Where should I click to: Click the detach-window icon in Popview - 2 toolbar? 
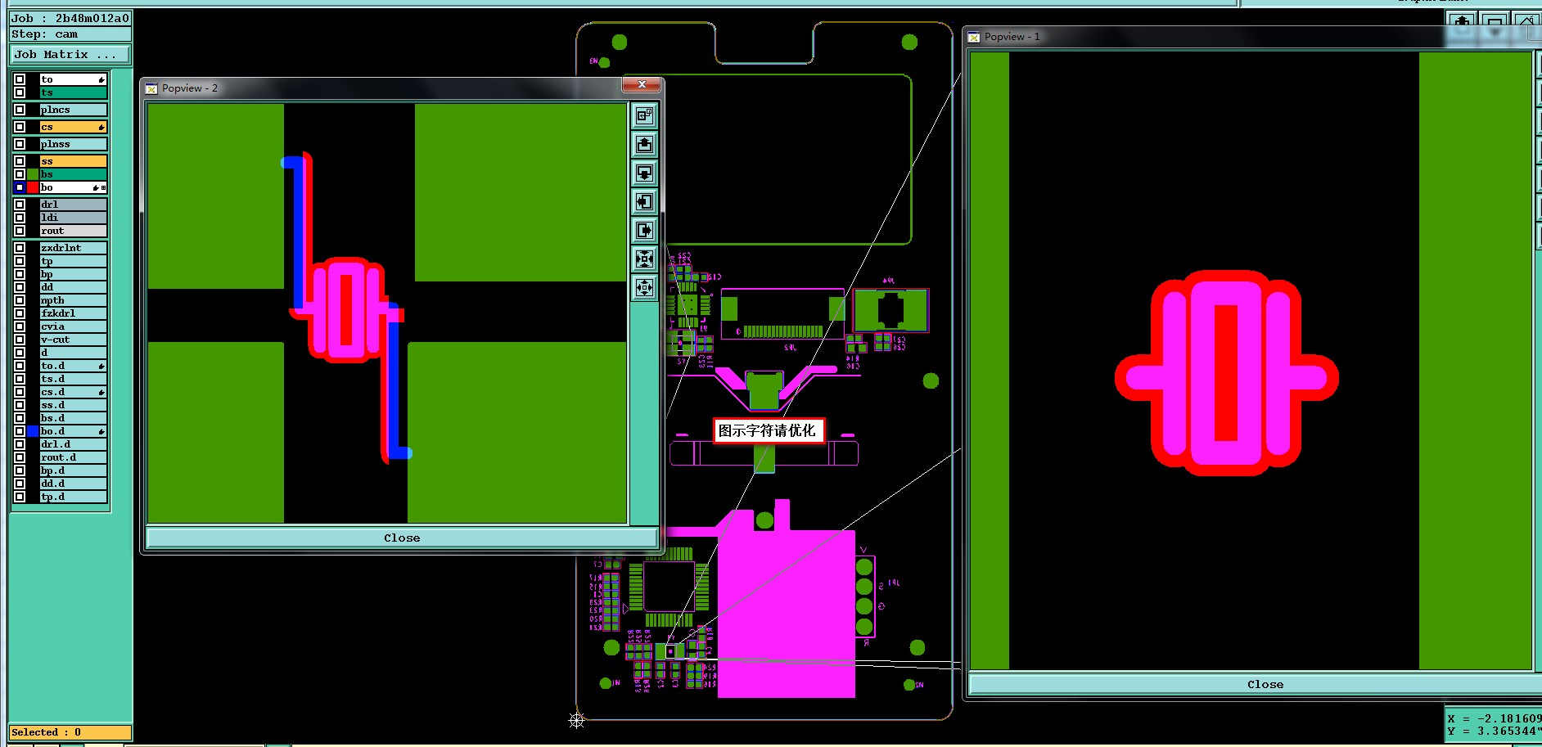[x=645, y=115]
